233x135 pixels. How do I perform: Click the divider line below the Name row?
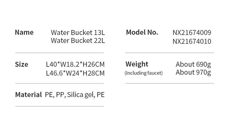coord(60,53)
